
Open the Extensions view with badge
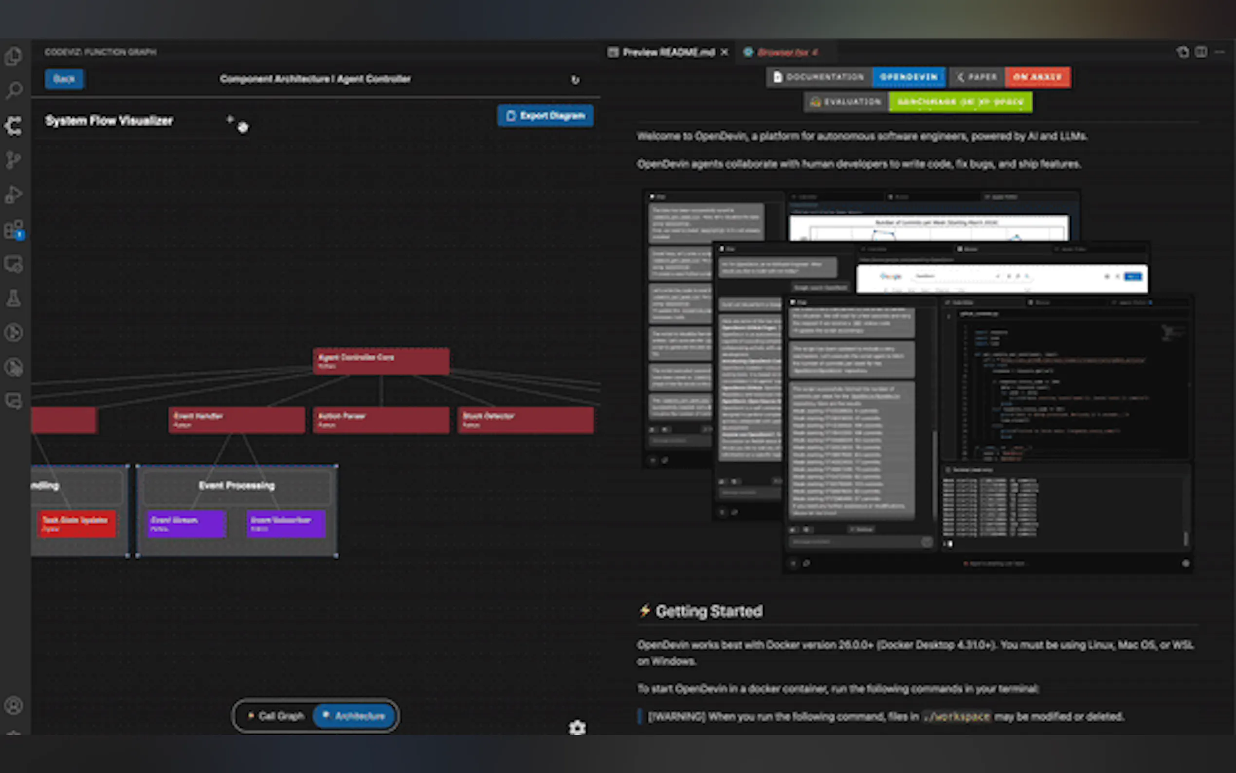click(14, 230)
